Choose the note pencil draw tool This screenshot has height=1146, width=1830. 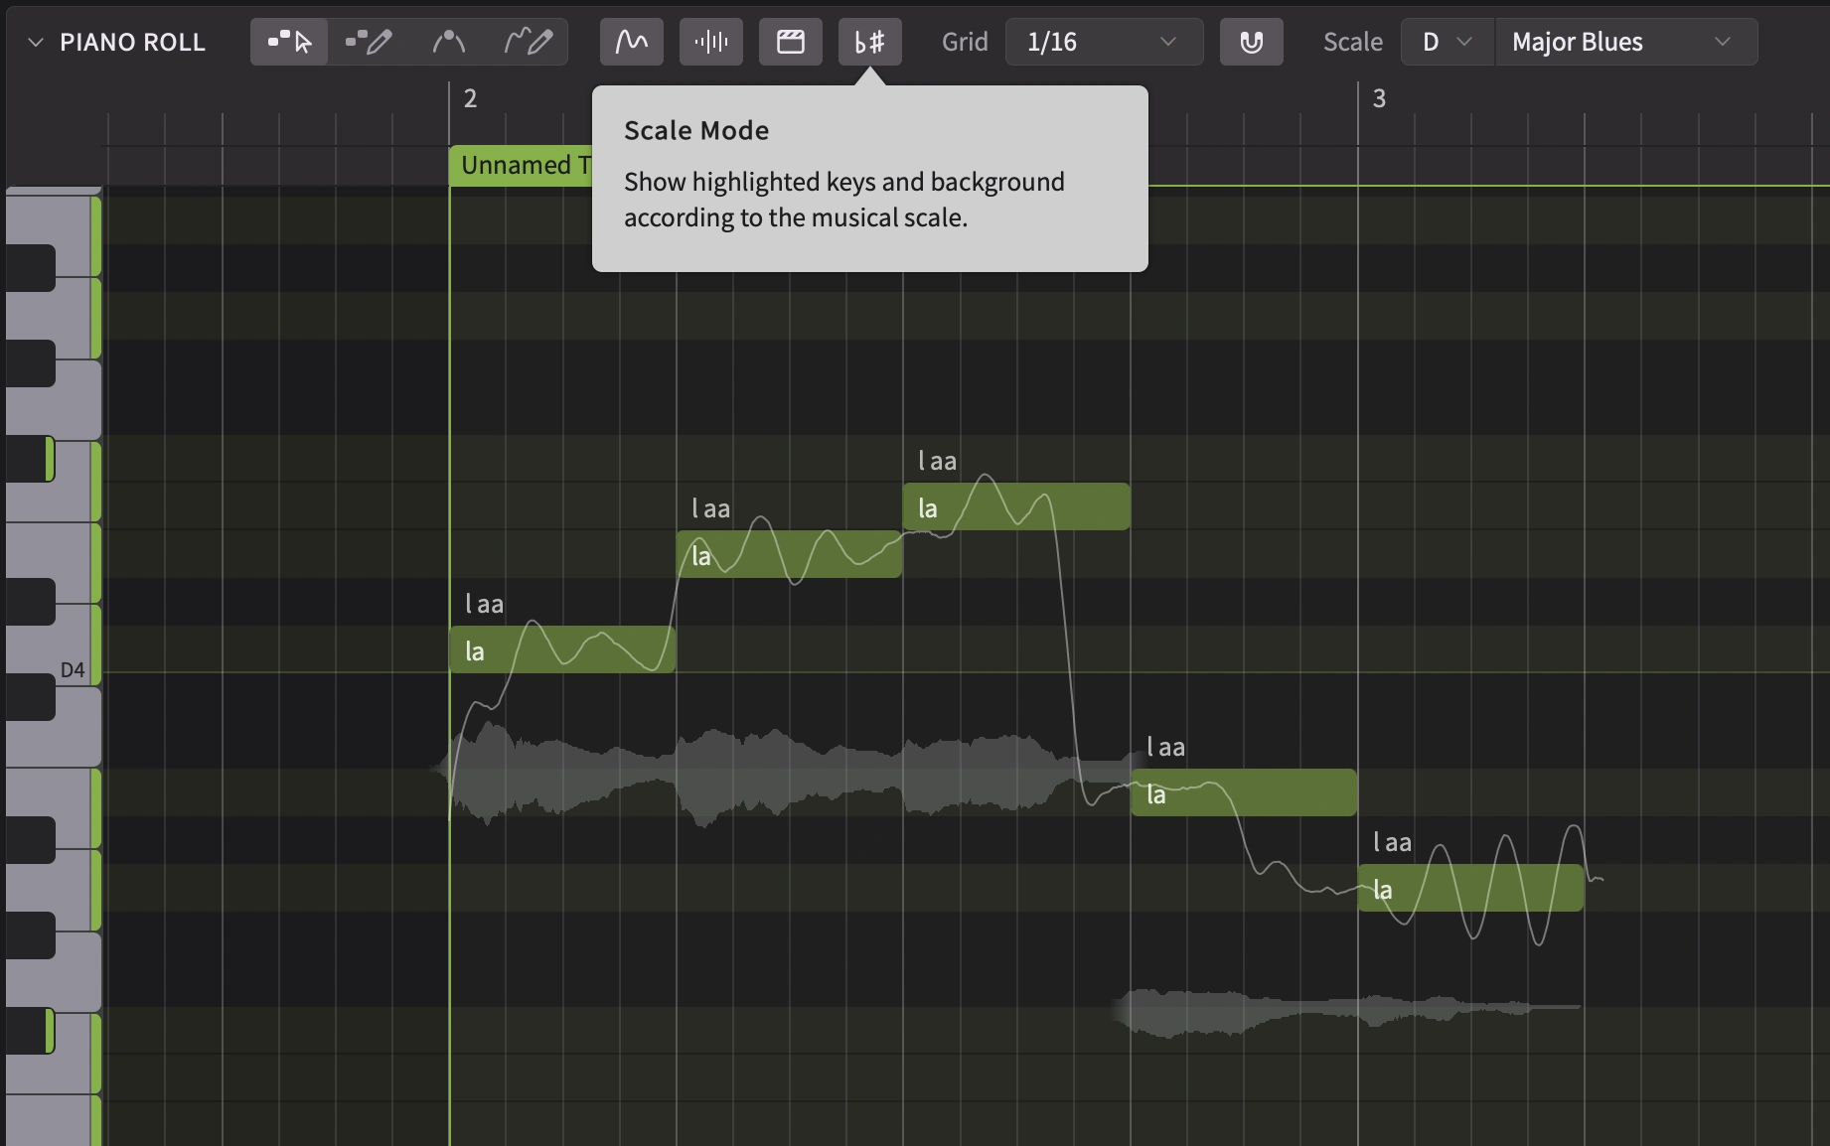369,42
